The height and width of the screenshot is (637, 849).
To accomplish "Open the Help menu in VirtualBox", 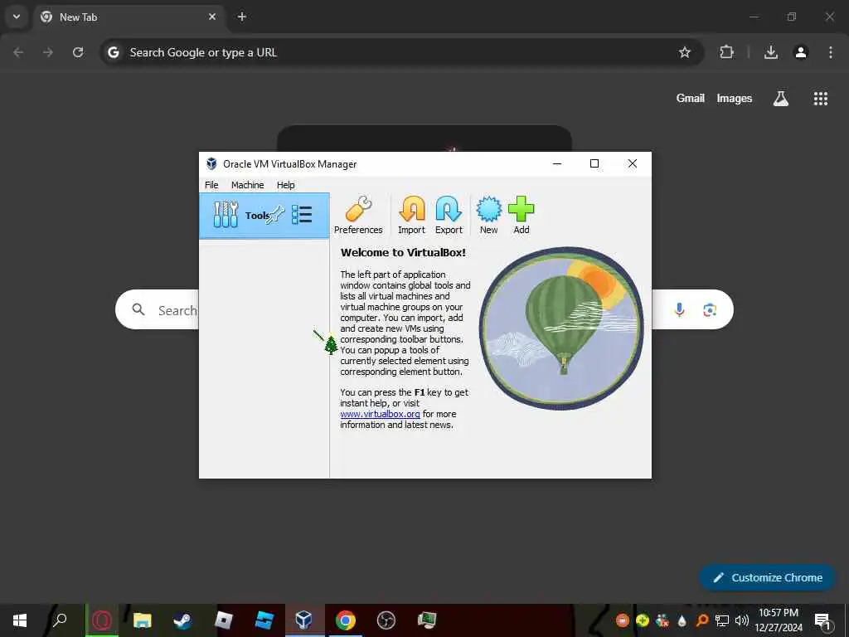I will point(286,185).
